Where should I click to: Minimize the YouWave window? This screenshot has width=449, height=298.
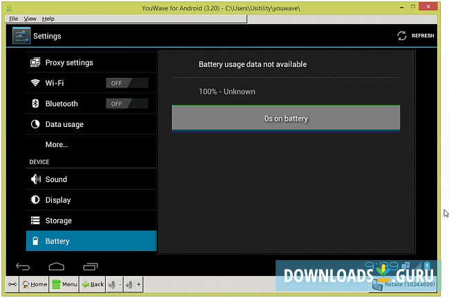tap(402, 7)
